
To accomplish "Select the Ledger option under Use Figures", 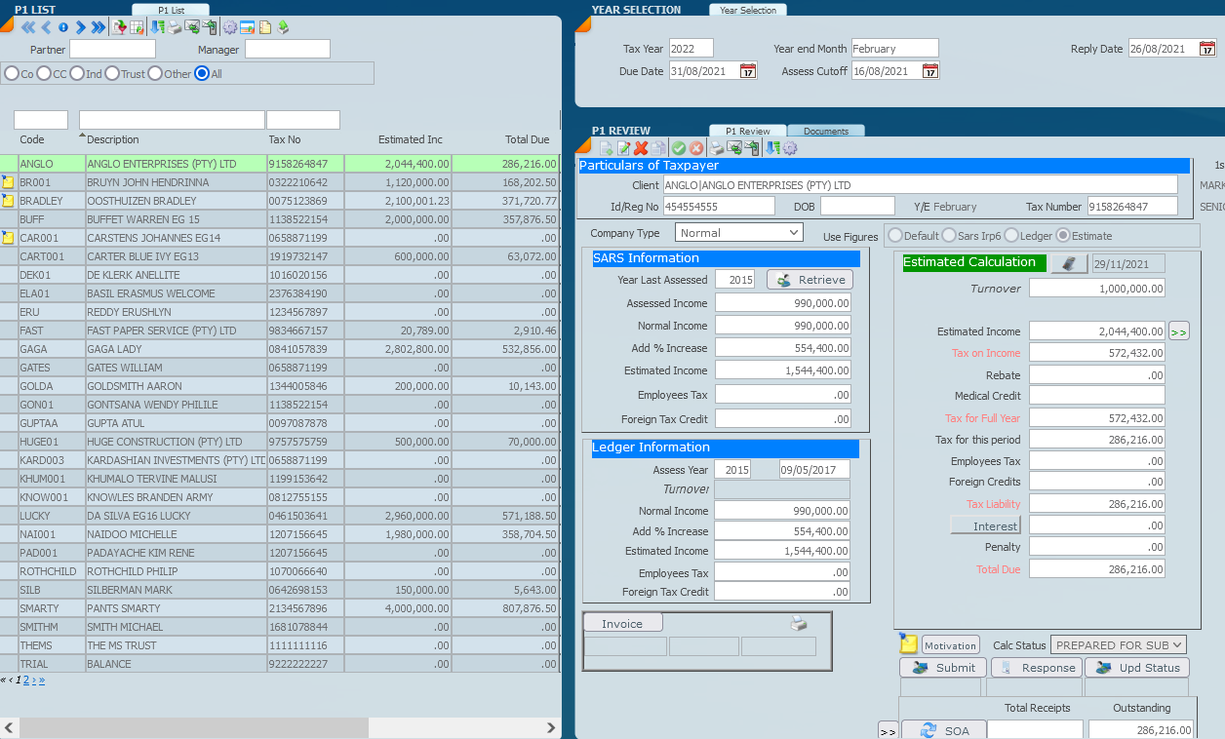I will [1011, 236].
